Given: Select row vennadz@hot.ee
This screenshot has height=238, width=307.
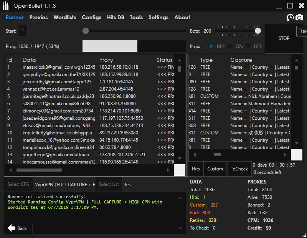Looking at the screenshot, I should 89,89.
